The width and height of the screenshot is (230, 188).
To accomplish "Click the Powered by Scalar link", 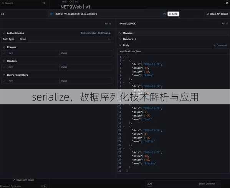I will [11, 186].
